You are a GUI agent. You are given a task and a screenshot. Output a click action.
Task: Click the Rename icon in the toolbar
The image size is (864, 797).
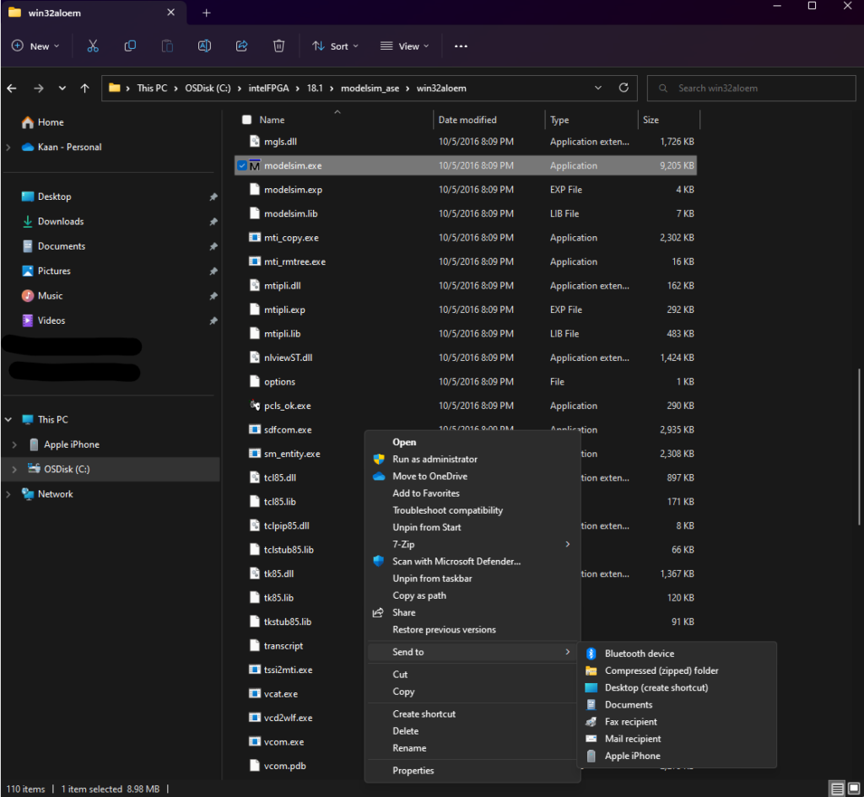tap(204, 46)
